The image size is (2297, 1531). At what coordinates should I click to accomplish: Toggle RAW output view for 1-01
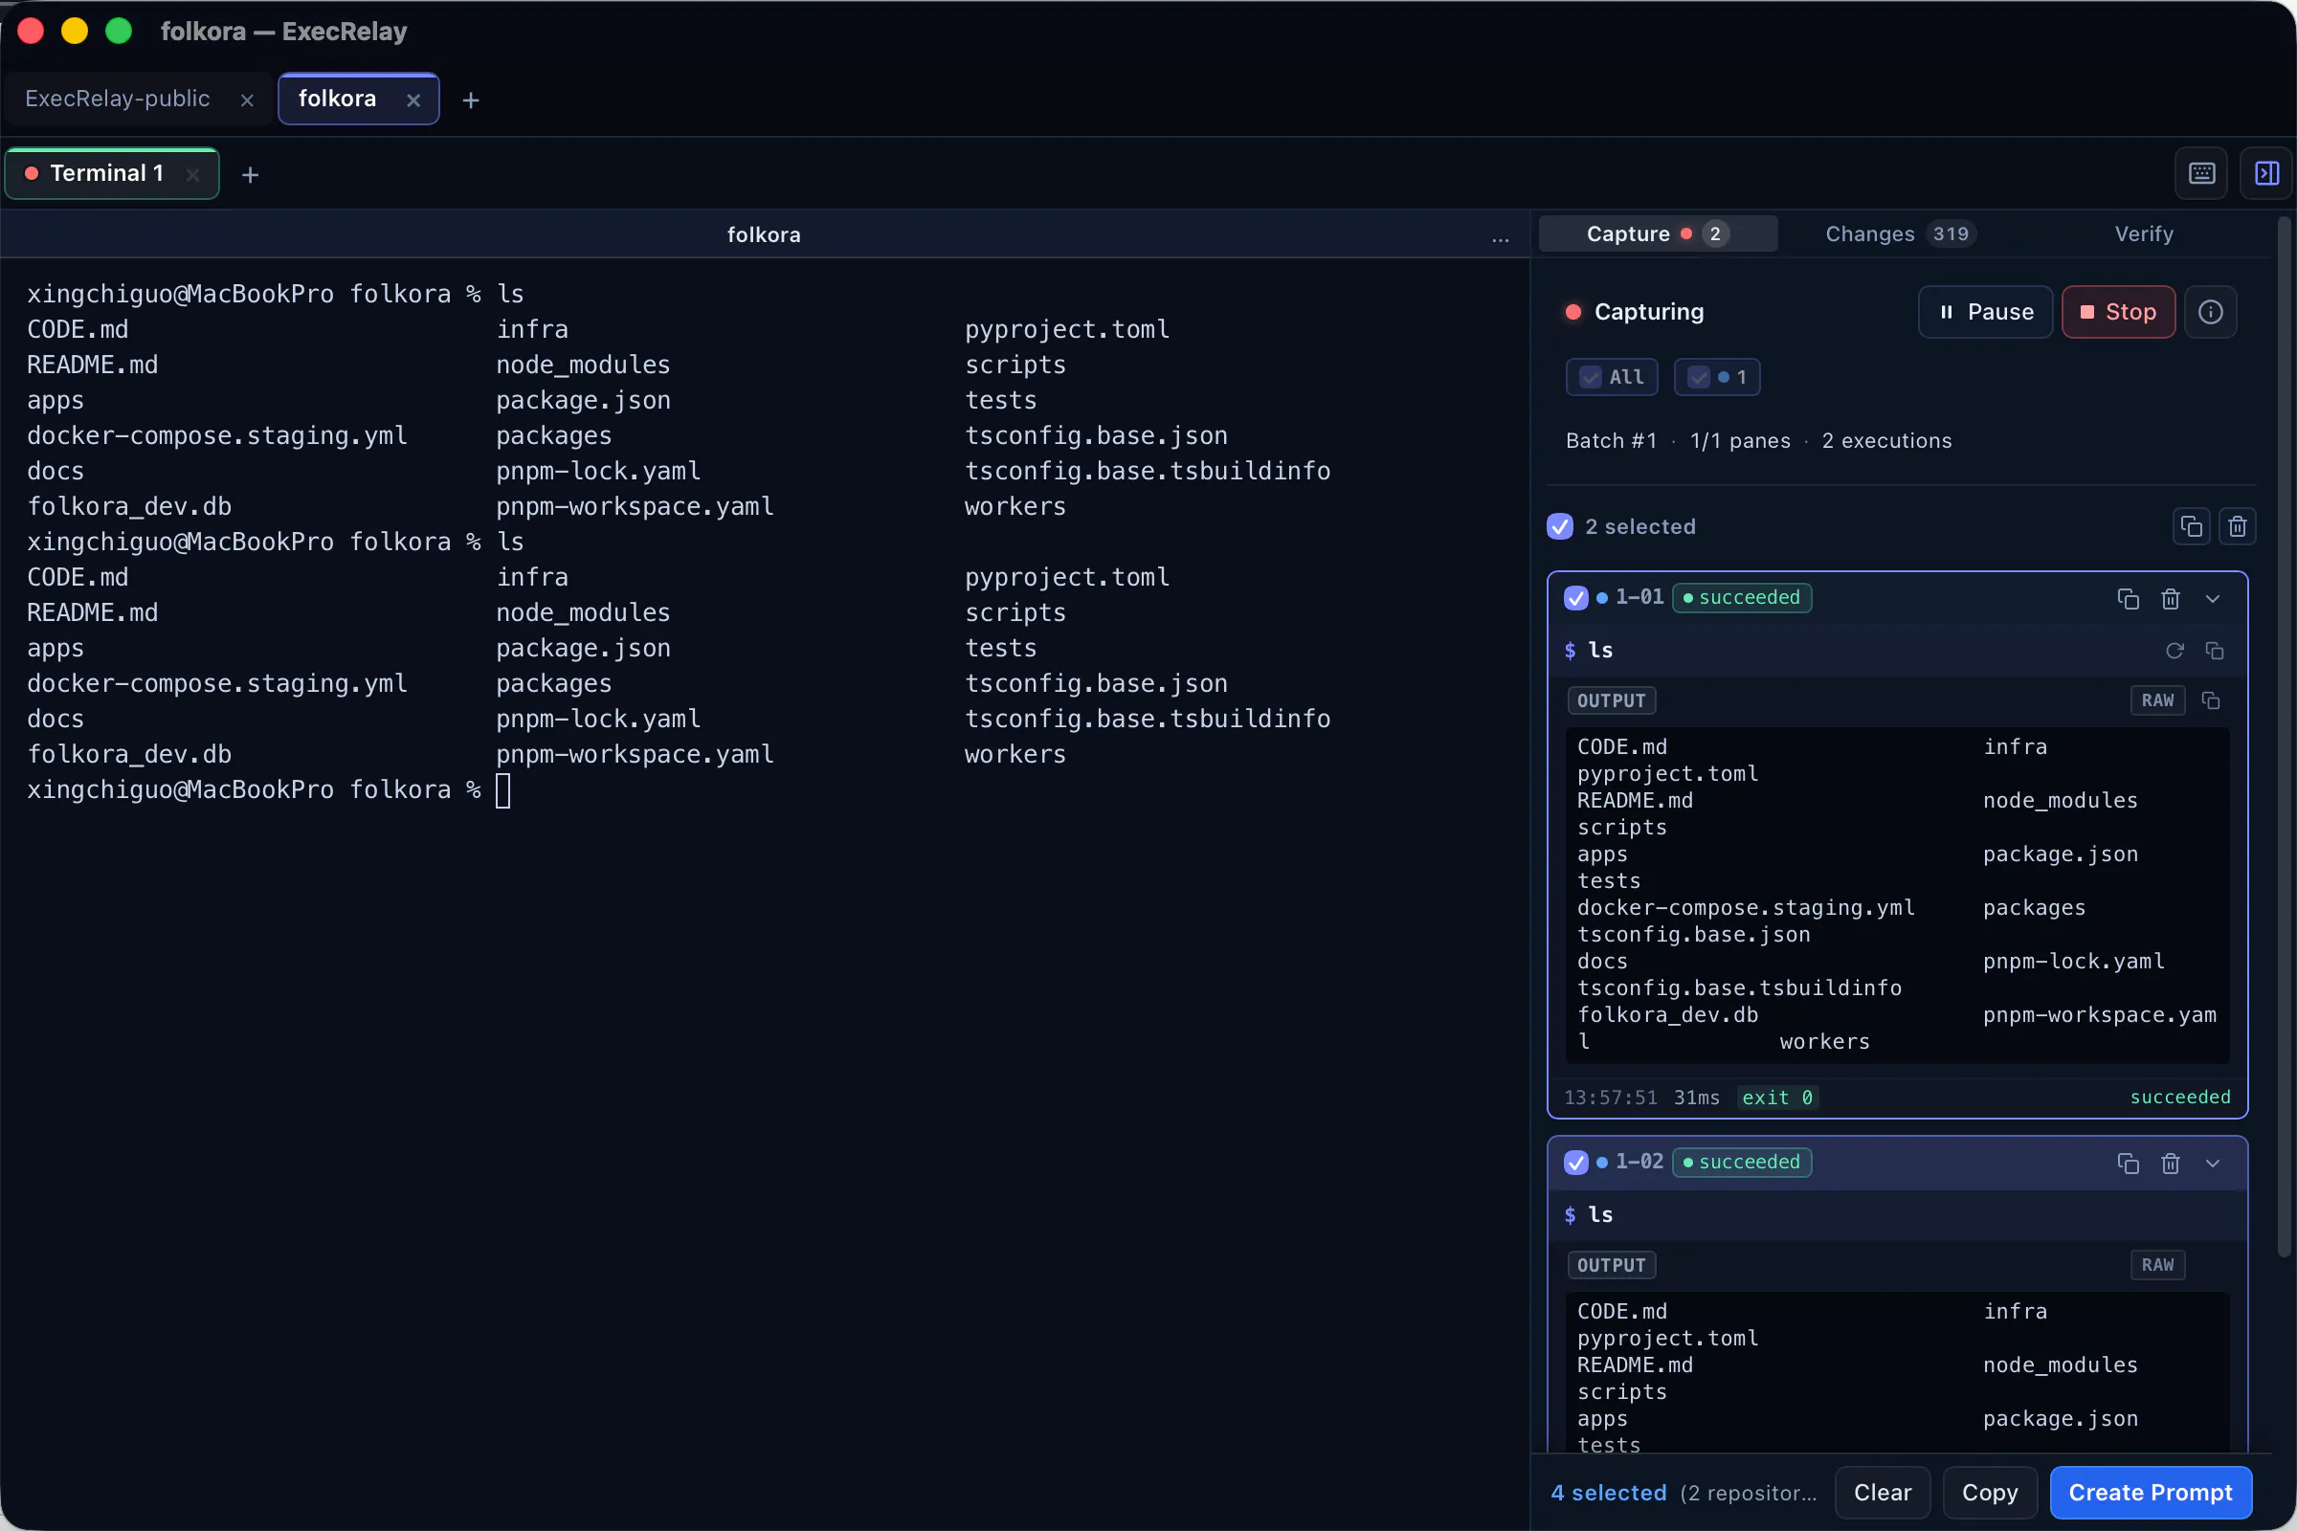pos(2156,701)
